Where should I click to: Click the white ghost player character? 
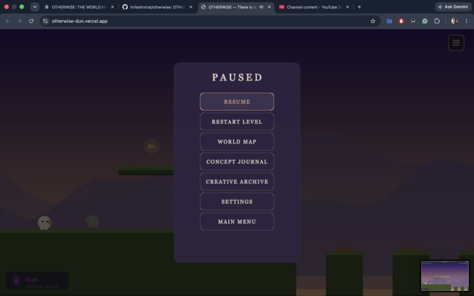[45, 223]
